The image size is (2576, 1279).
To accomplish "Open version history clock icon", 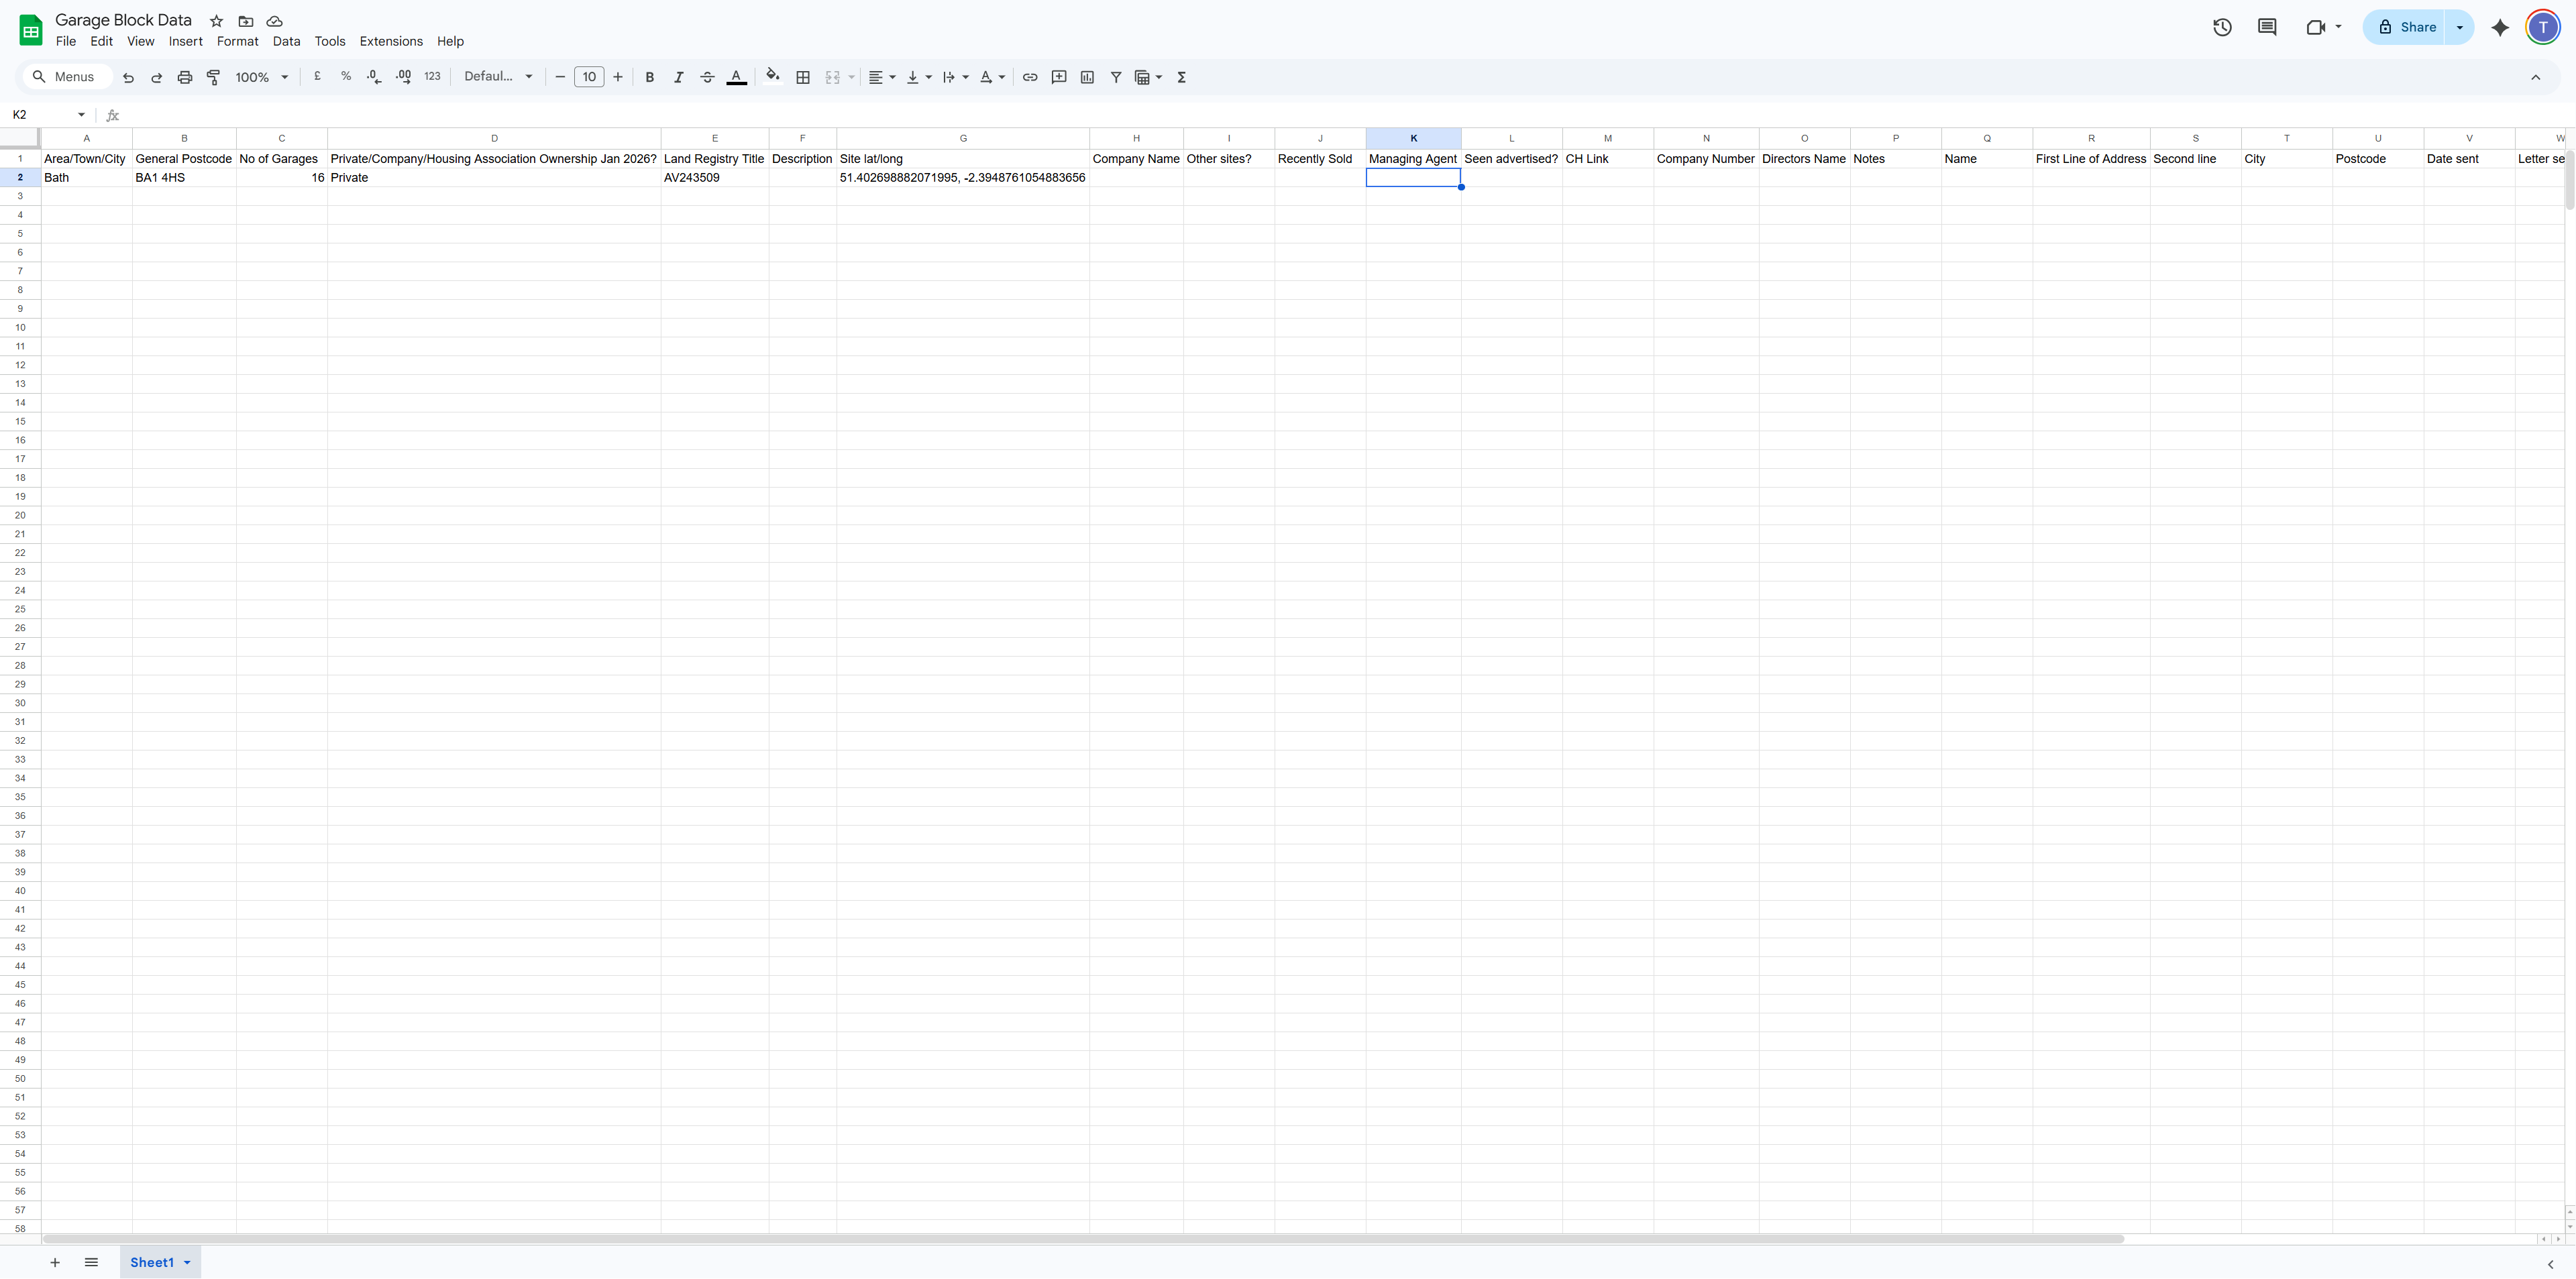I will [x=2222, y=27].
